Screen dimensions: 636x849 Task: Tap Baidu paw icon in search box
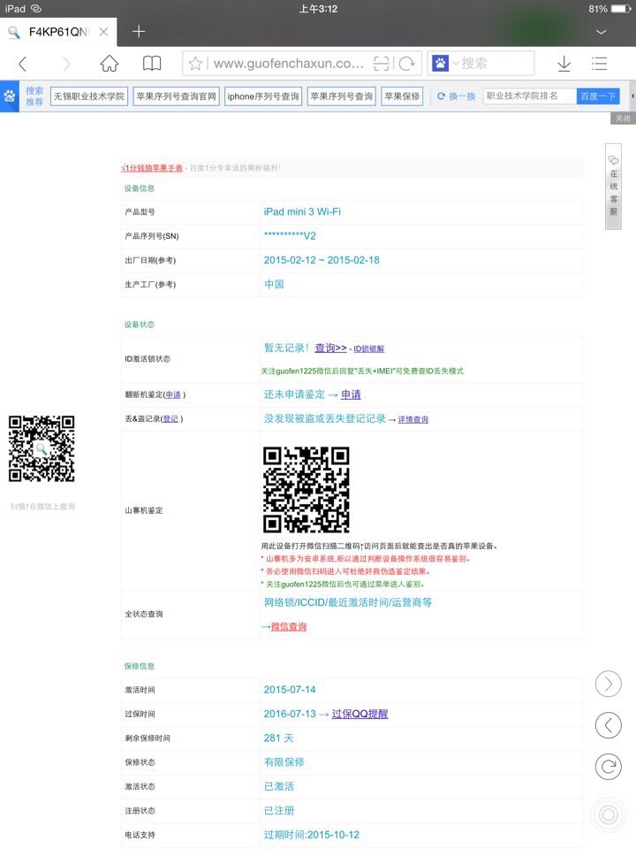pos(440,64)
